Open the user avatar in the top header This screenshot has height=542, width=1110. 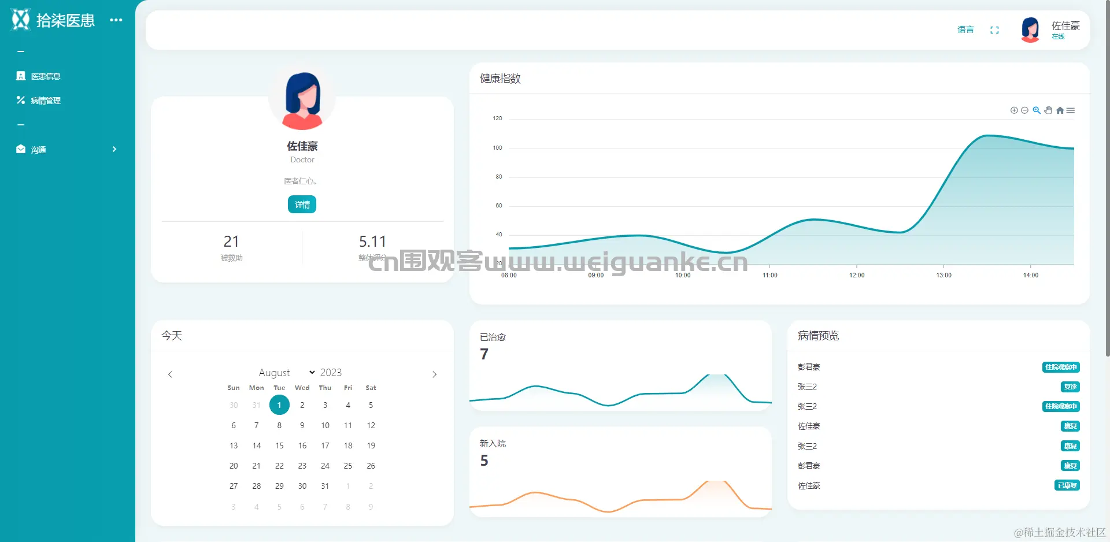coord(1030,29)
